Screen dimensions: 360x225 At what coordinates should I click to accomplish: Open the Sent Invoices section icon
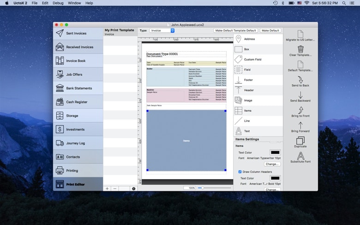coord(60,33)
